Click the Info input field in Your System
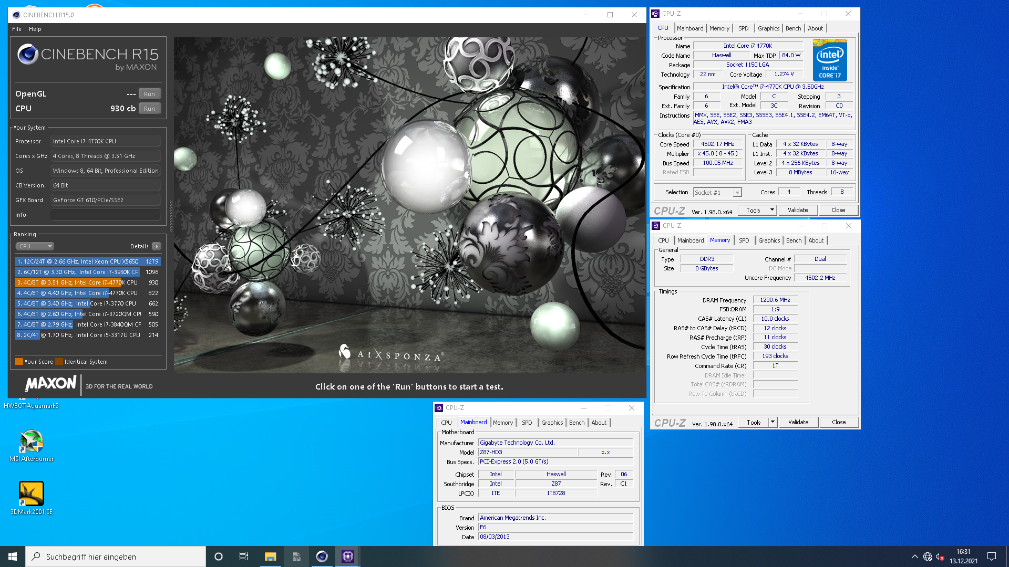The image size is (1009, 567). coord(106,215)
